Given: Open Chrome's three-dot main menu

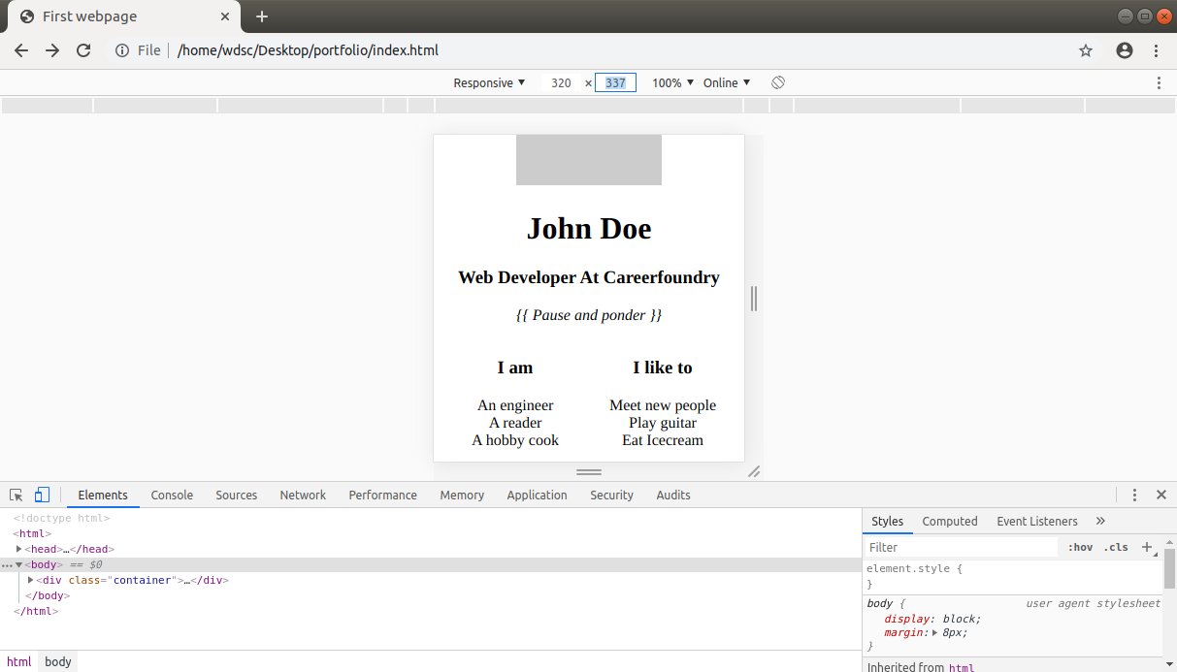Looking at the screenshot, I should [1157, 50].
